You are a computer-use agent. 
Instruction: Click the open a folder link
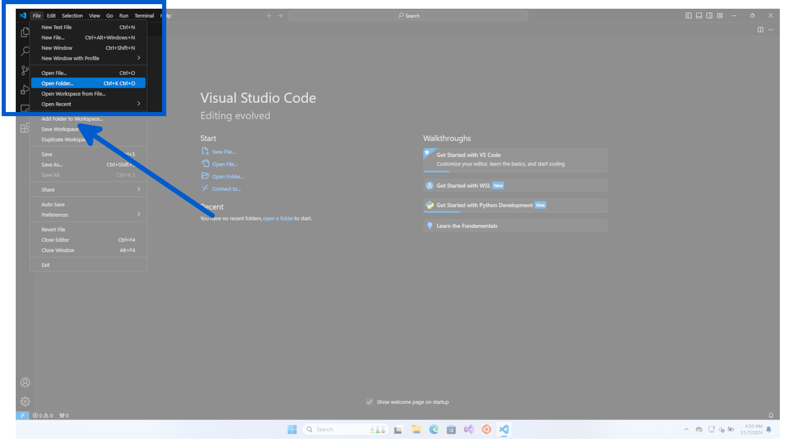[278, 218]
